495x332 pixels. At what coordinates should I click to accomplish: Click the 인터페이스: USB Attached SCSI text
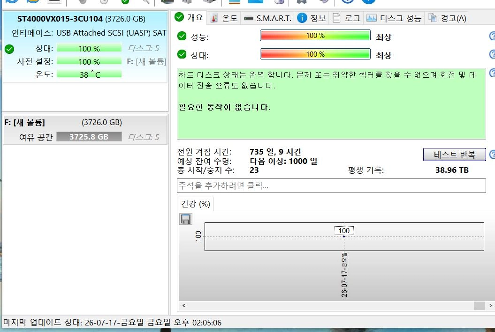click(89, 33)
